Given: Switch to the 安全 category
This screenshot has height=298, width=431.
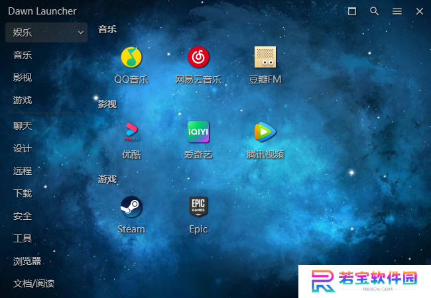Looking at the screenshot, I should pyautogui.click(x=23, y=217).
